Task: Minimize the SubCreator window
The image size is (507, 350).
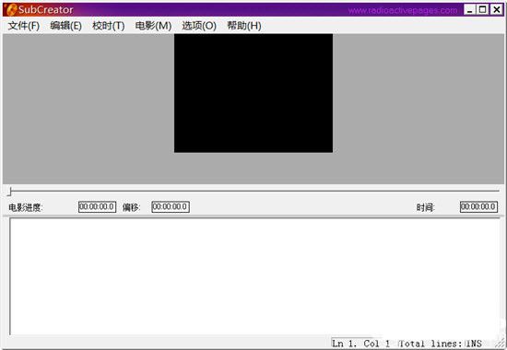Action: click(470, 10)
